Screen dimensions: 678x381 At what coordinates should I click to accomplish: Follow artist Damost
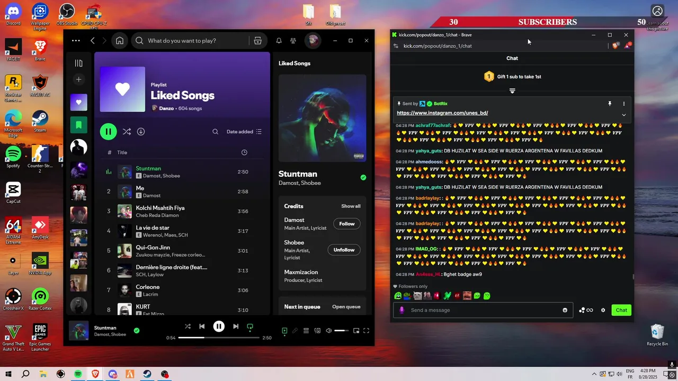tap(347, 224)
